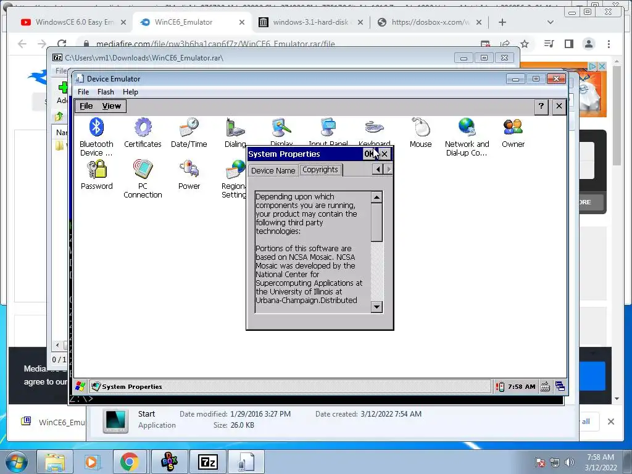Open Device Emulator Help menu
Image resolution: width=632 pixels, height=474 pixels.
point(130,92)
